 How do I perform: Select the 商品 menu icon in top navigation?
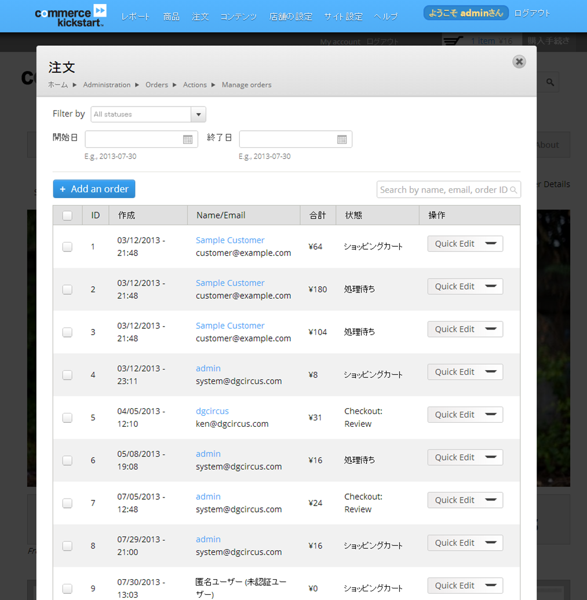[171, 16]
